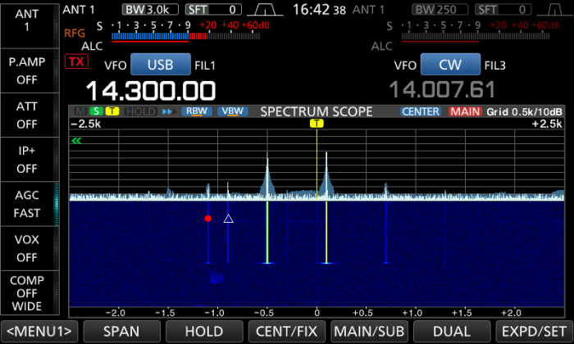Viewport: 574px width, 344px height.
Task: Select the MAIN/SUB menu button
Action: 369,331
